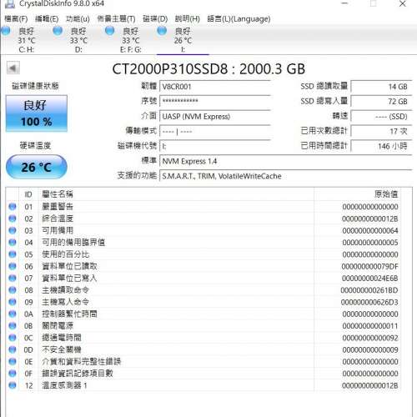
Task: Click the standard field NVM Express 1.4
Action: tap(285, 161)
